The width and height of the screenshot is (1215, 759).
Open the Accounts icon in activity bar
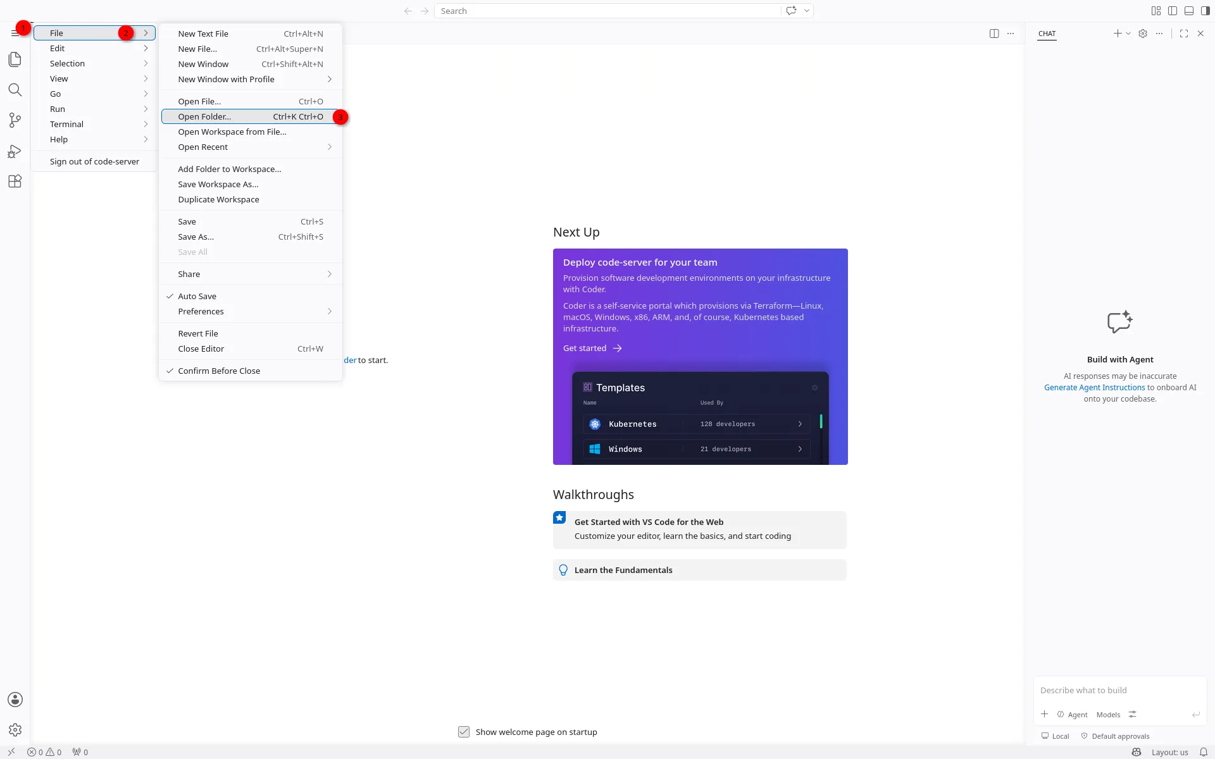tap(15, 700)
